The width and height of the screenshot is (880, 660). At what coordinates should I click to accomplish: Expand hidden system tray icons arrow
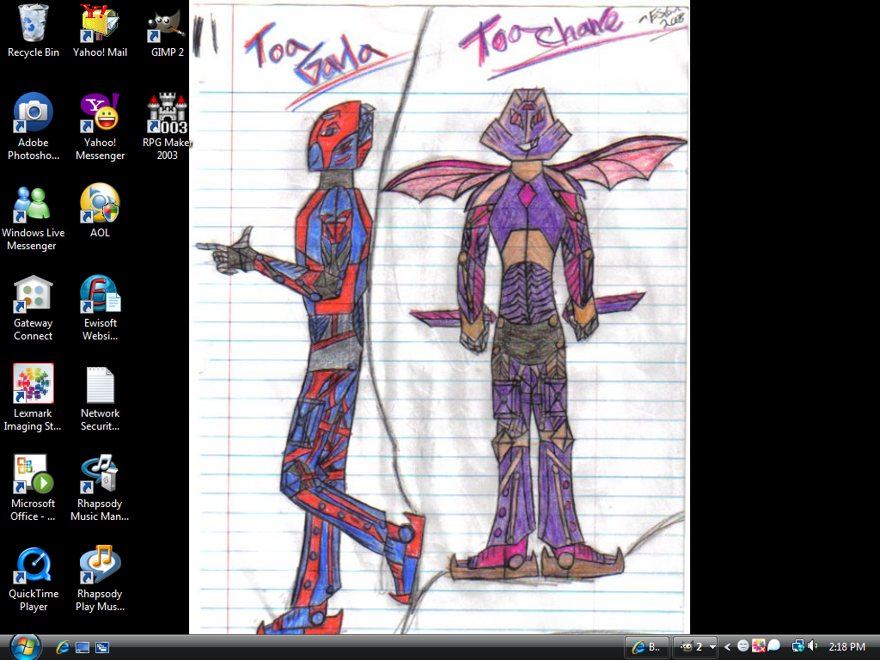pyautogui.click(x=728, y=647)
